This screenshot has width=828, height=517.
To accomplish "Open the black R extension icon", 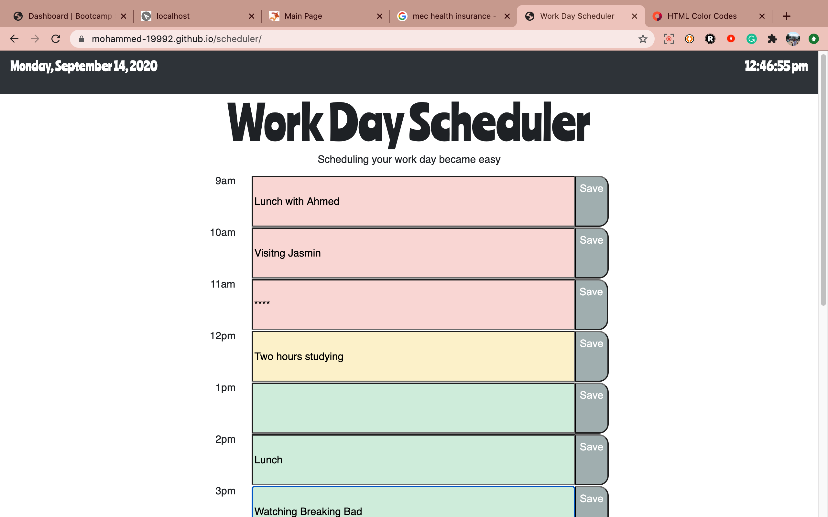I will click(x=711, y=39).
